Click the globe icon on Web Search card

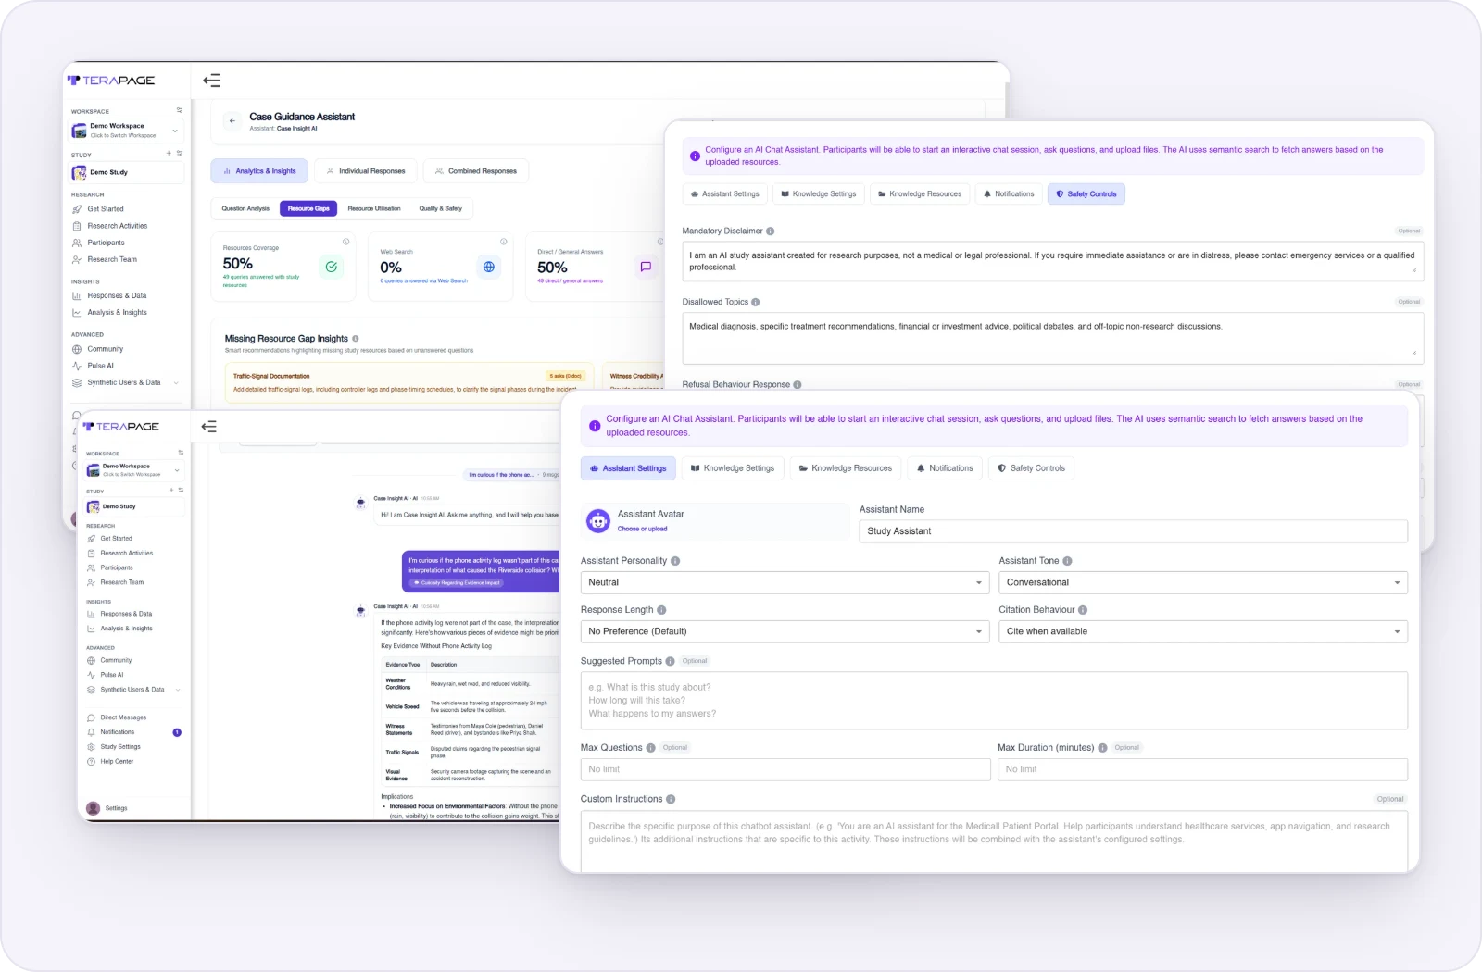click(x=488, y=267)
